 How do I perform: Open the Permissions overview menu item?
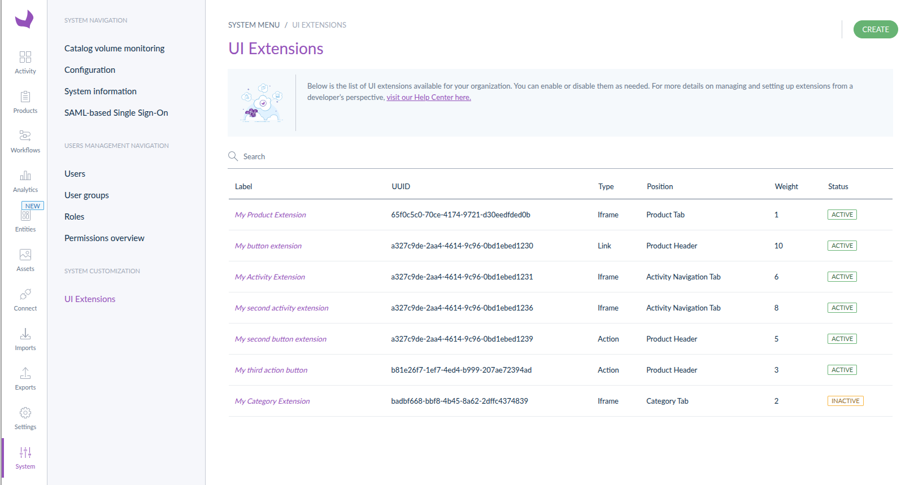[x=104, y=238]
